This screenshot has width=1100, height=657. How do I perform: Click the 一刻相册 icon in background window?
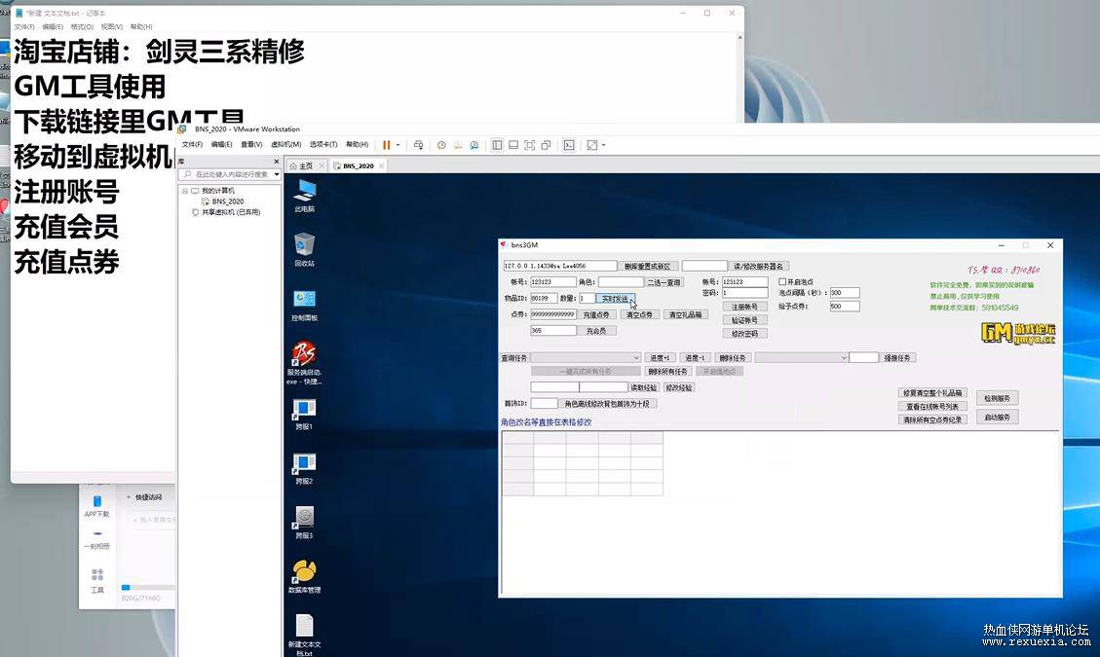coord(96,539)
